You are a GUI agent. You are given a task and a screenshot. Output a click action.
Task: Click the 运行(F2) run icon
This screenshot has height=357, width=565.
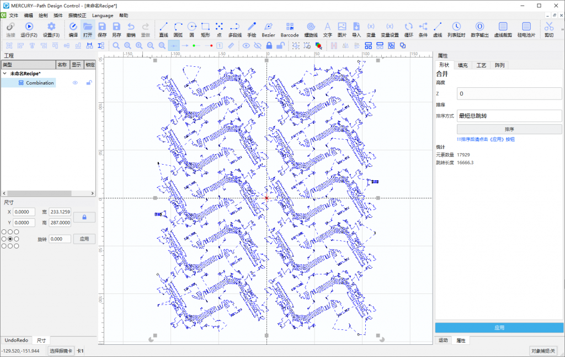coord(29,27)
